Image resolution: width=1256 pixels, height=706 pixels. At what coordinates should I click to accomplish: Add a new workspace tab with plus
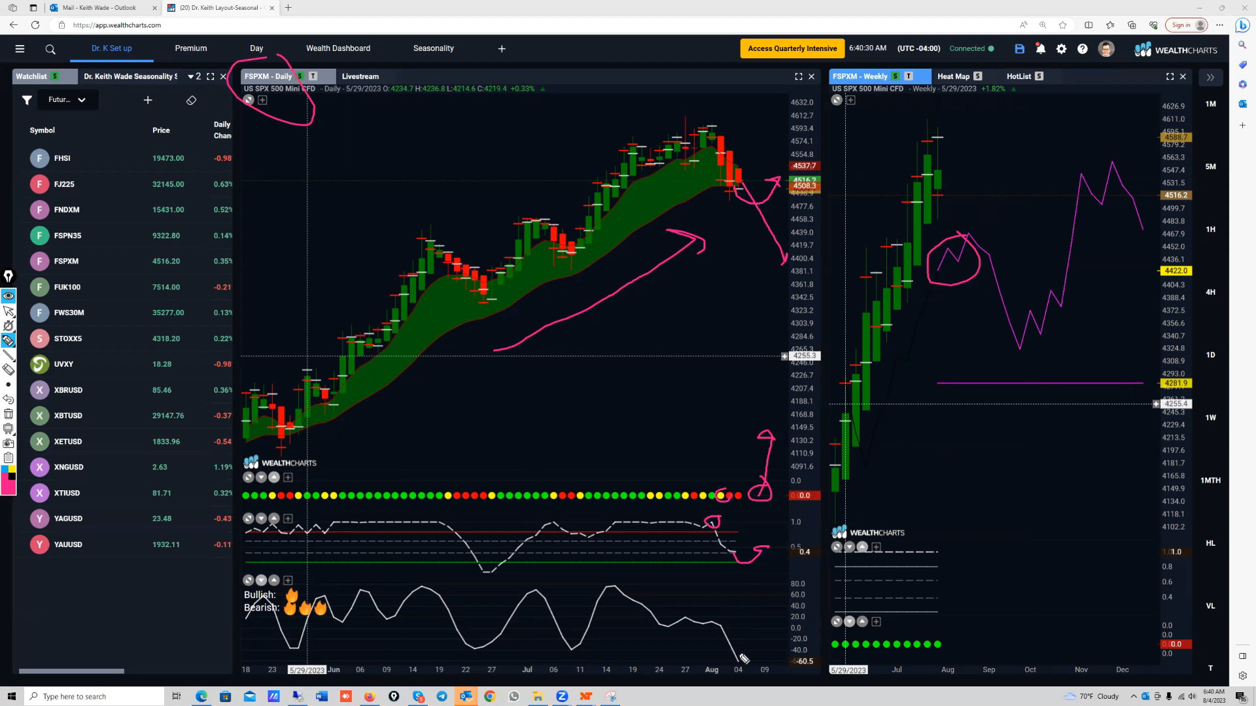point(502,48)
